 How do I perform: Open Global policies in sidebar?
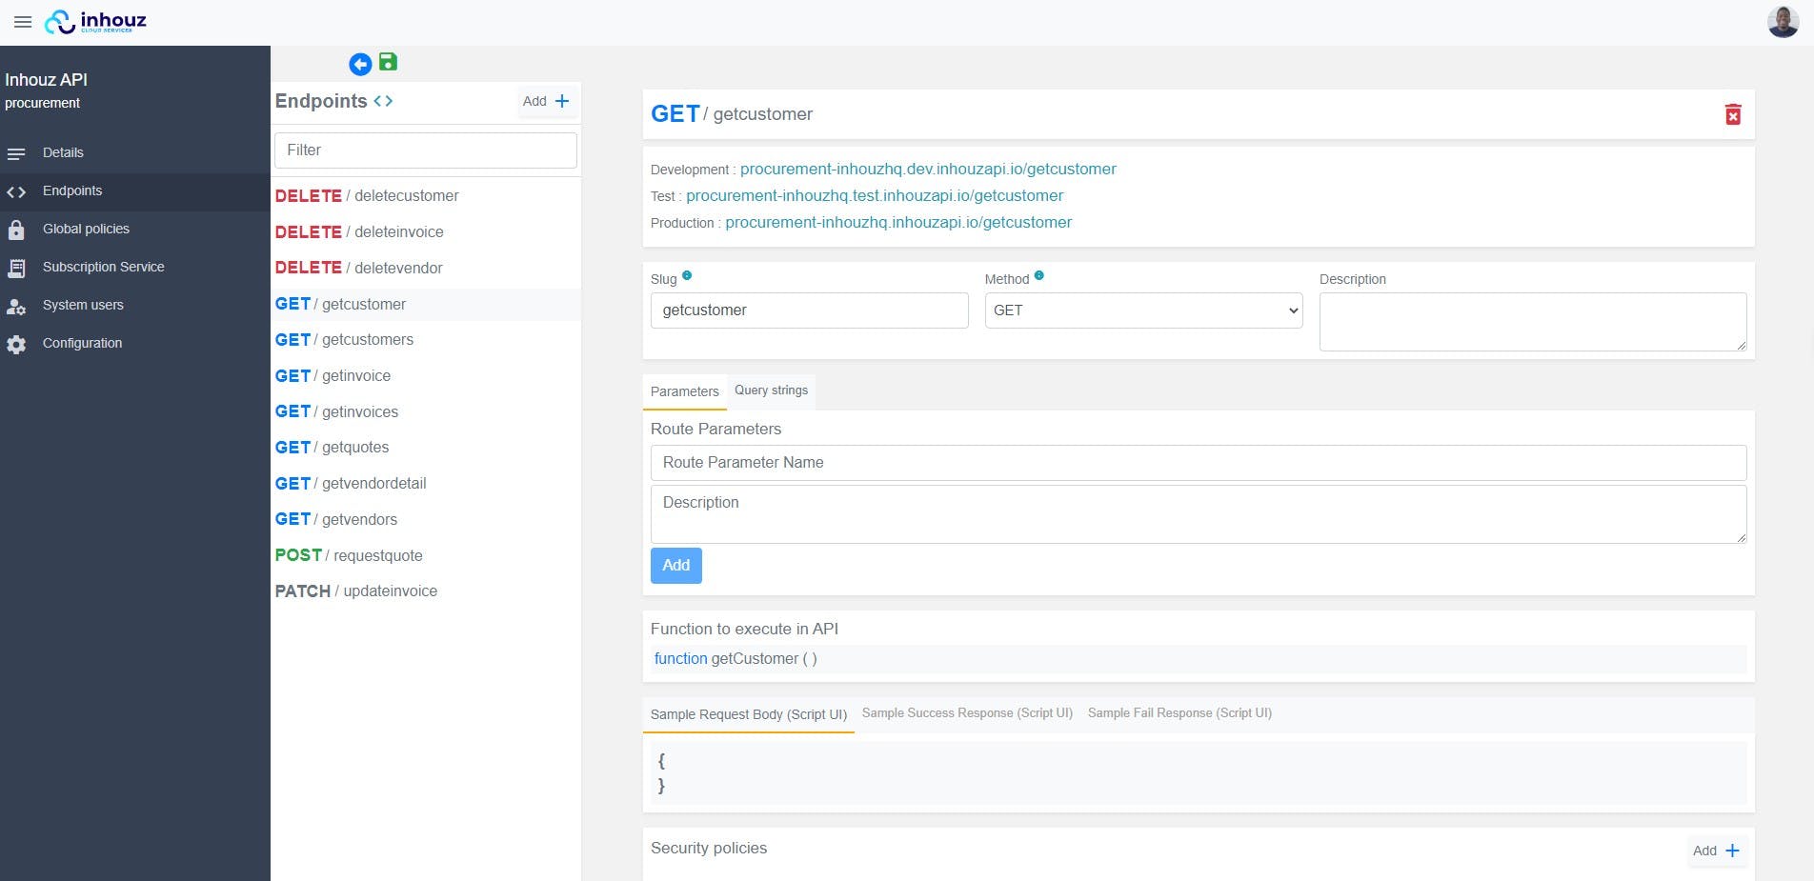[86, 229]
